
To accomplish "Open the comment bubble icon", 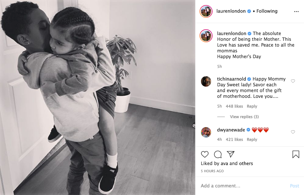I will [218, 154].
